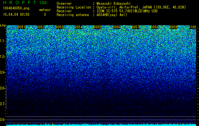This screenshot has width=199, height=126.
Task: Click the 'meteor' count label
Action: (x=45, y=10)
